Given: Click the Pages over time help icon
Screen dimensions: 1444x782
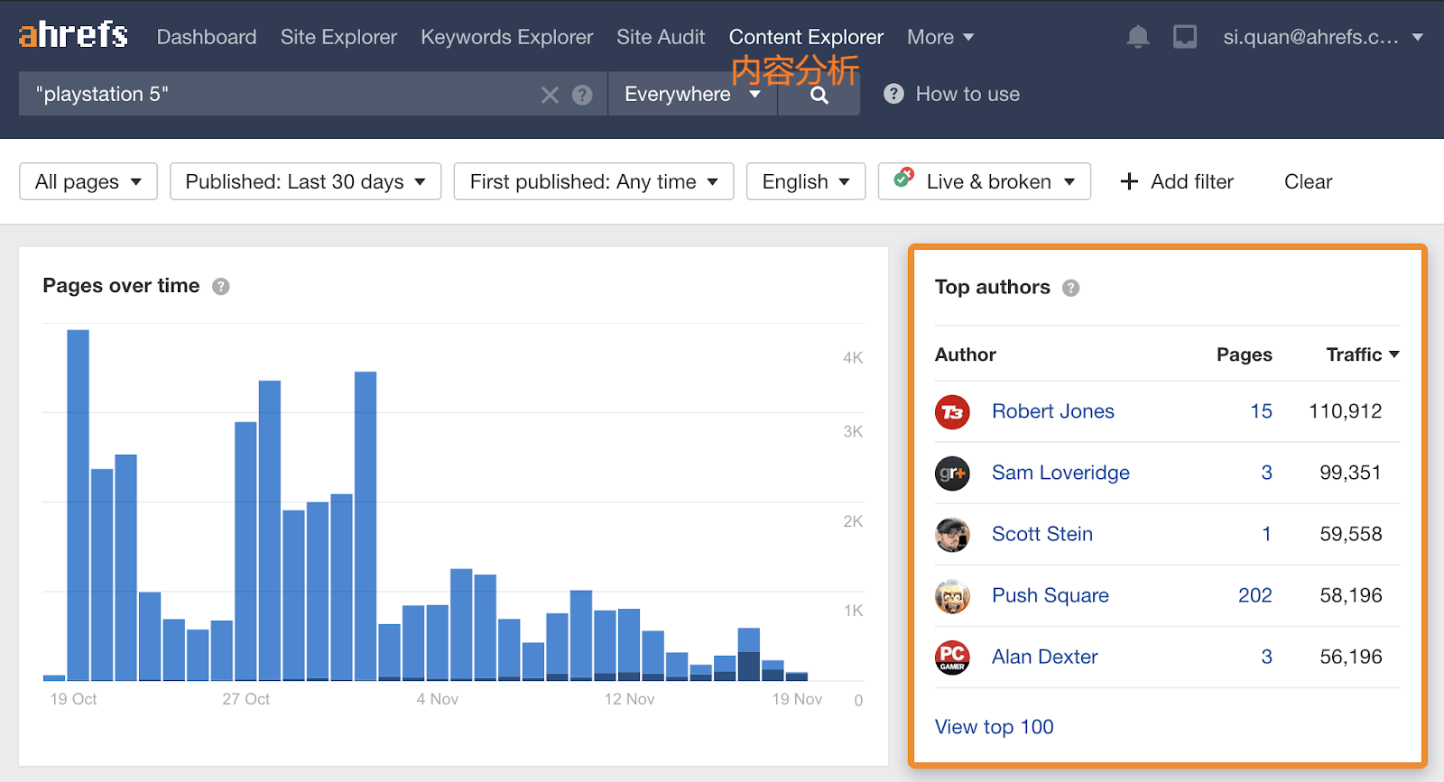Looking at the screenshot, I should coord(221,287).
